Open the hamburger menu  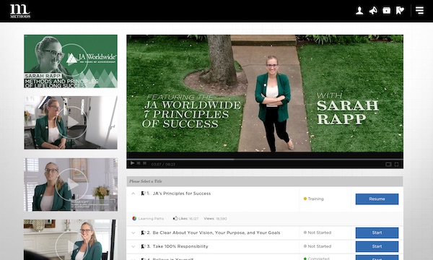point(419,11)
